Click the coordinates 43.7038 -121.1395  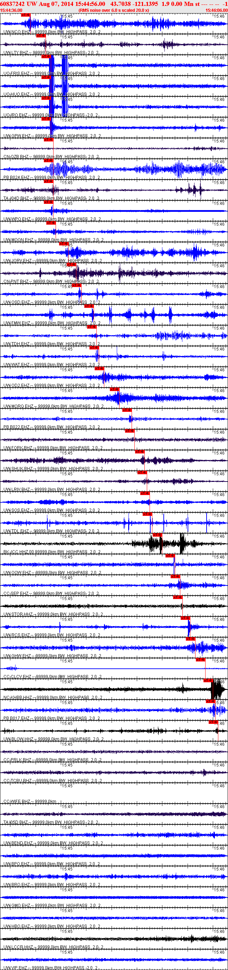134,4
